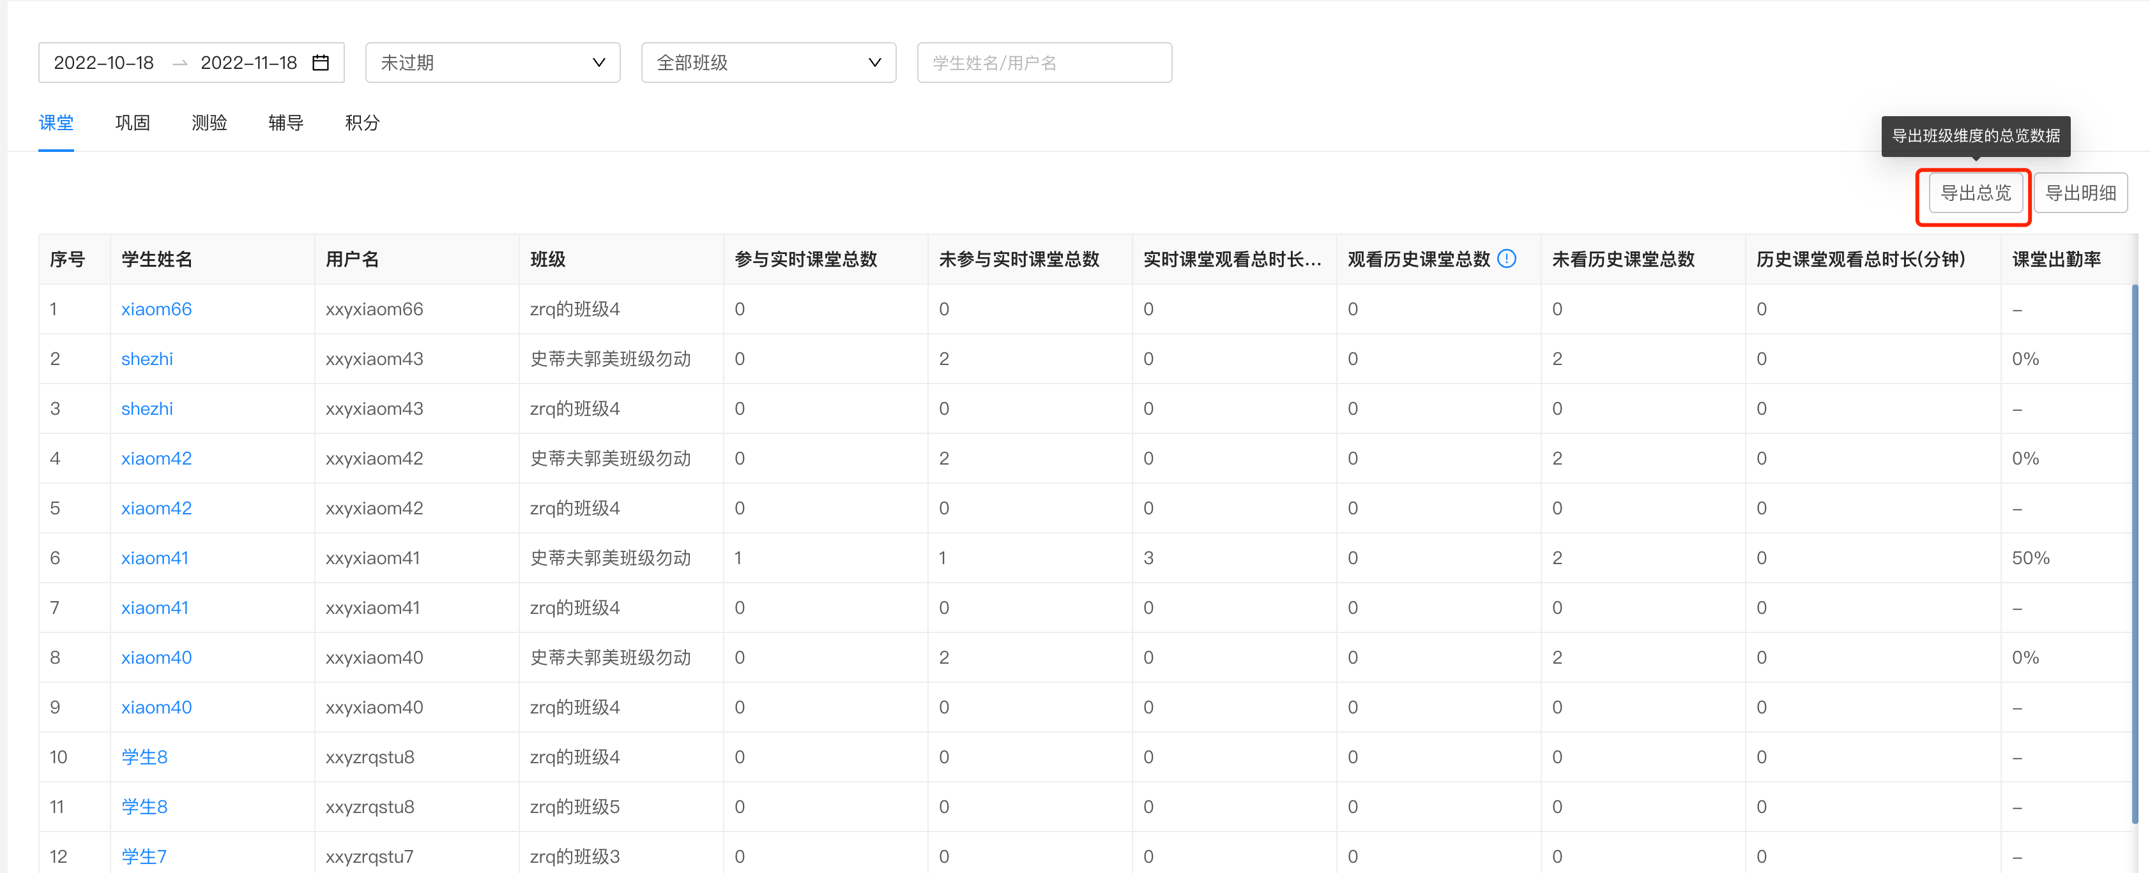Viewport: 2150px width, 873px height.
Task: Switch to the 课堂 tab
Action: point(56,123)
